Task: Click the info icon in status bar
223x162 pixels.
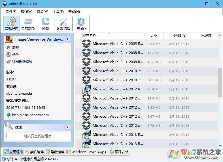Action: pyautogui.click(x=4, y=159)
